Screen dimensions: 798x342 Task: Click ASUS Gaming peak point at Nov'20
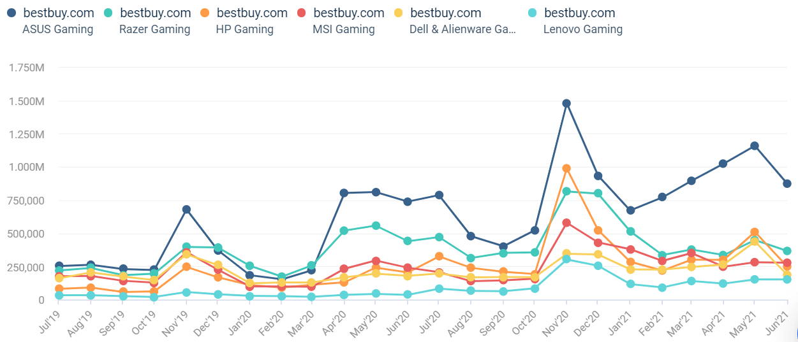click(x=566, y=103)
